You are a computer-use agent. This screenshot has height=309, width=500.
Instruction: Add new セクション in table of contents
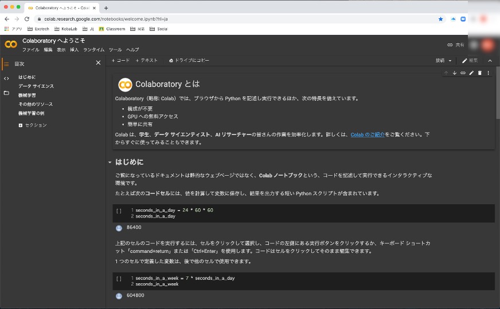[33, 125]
